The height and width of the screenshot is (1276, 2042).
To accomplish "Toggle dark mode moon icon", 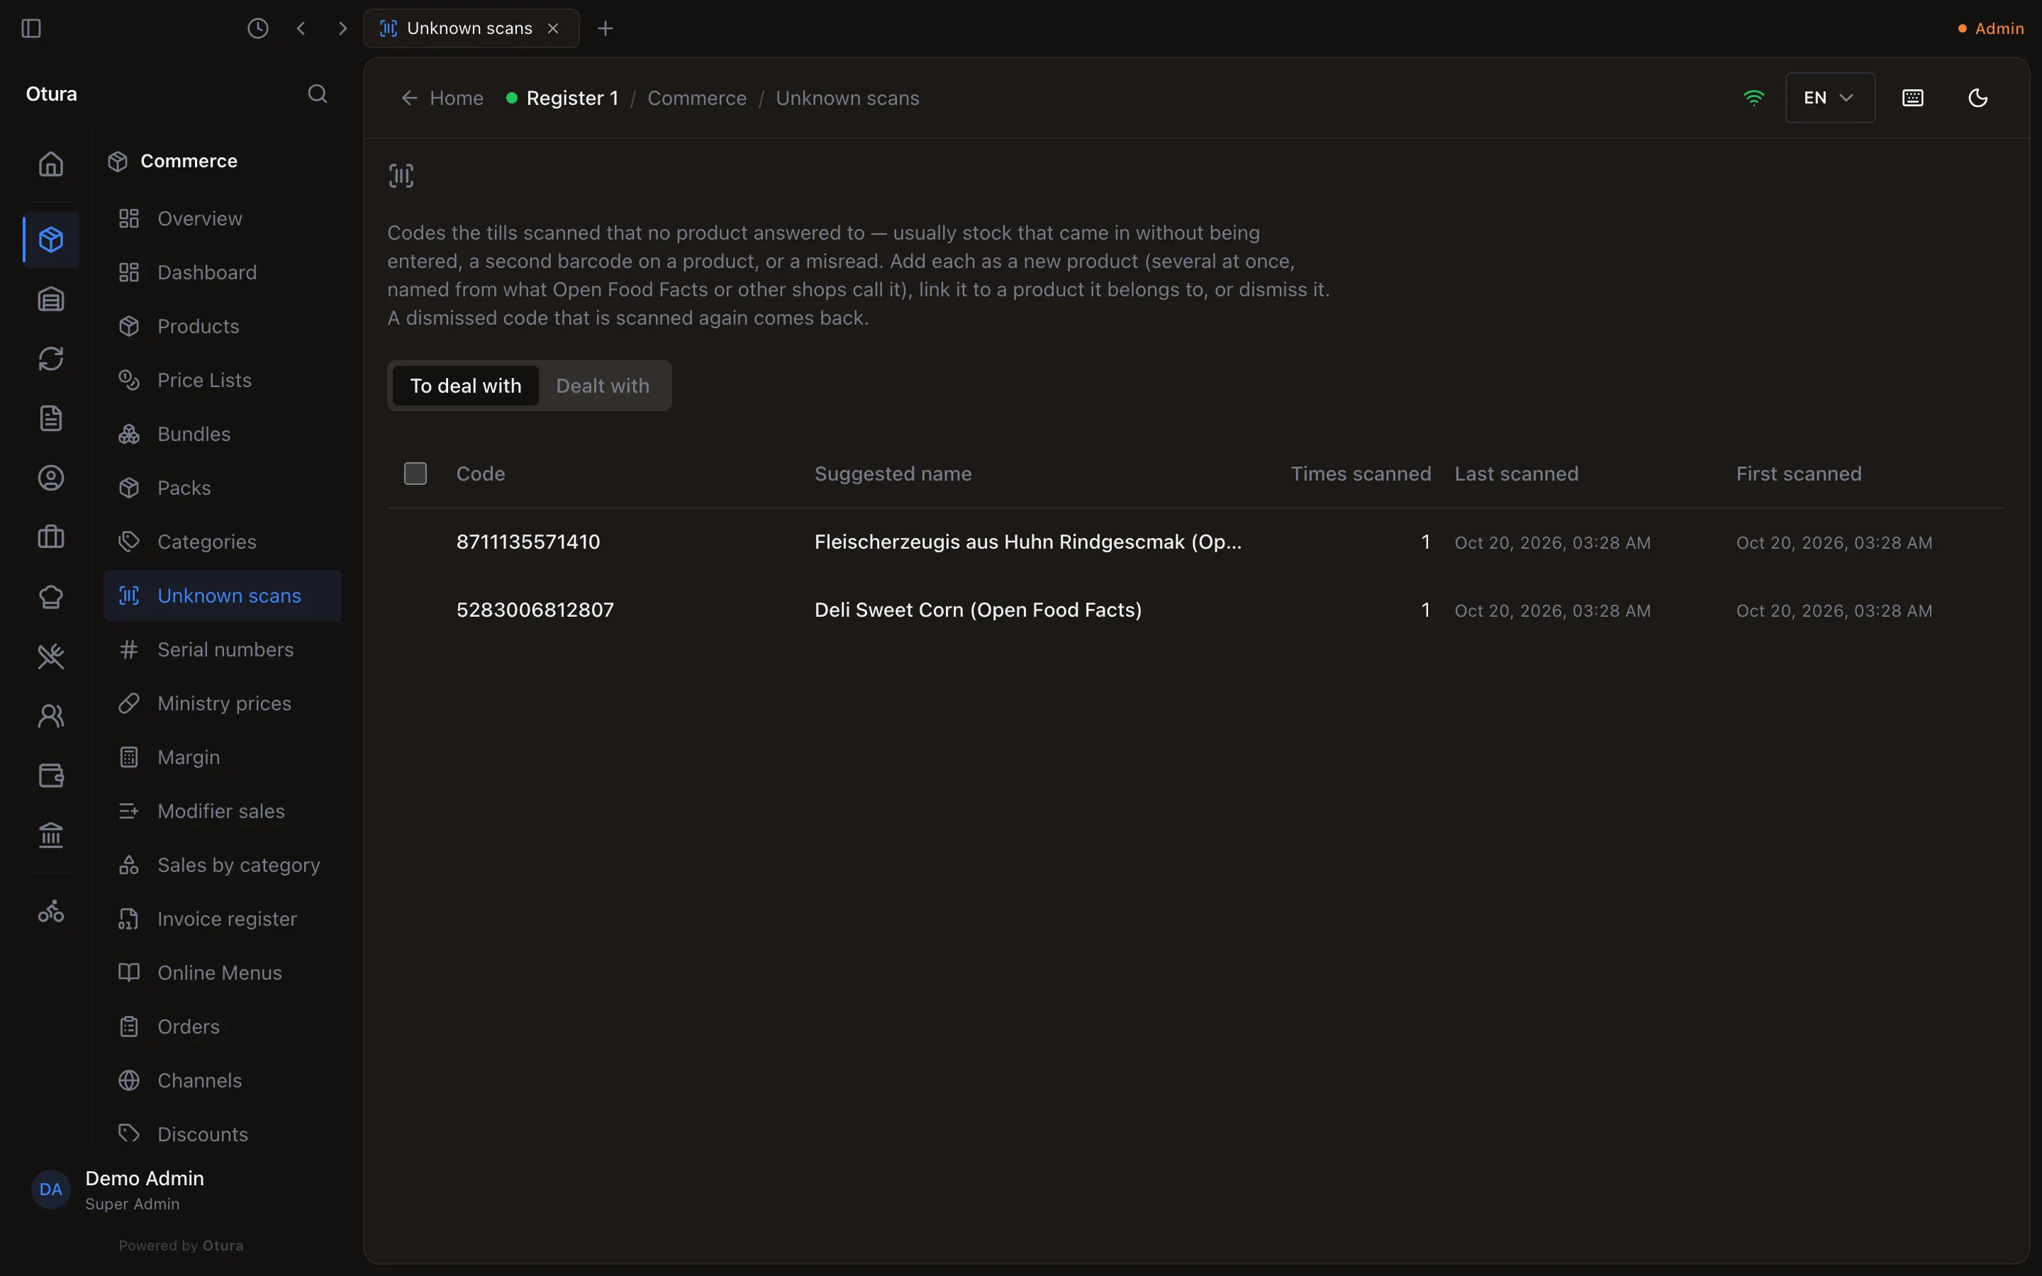I will coord(1978,98).
